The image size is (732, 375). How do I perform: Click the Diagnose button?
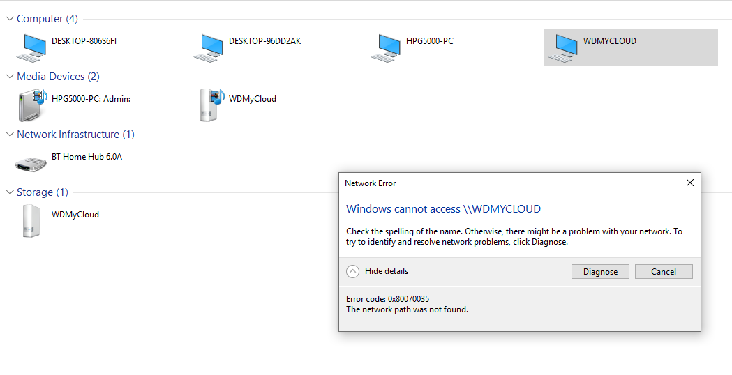coord(600,271)
